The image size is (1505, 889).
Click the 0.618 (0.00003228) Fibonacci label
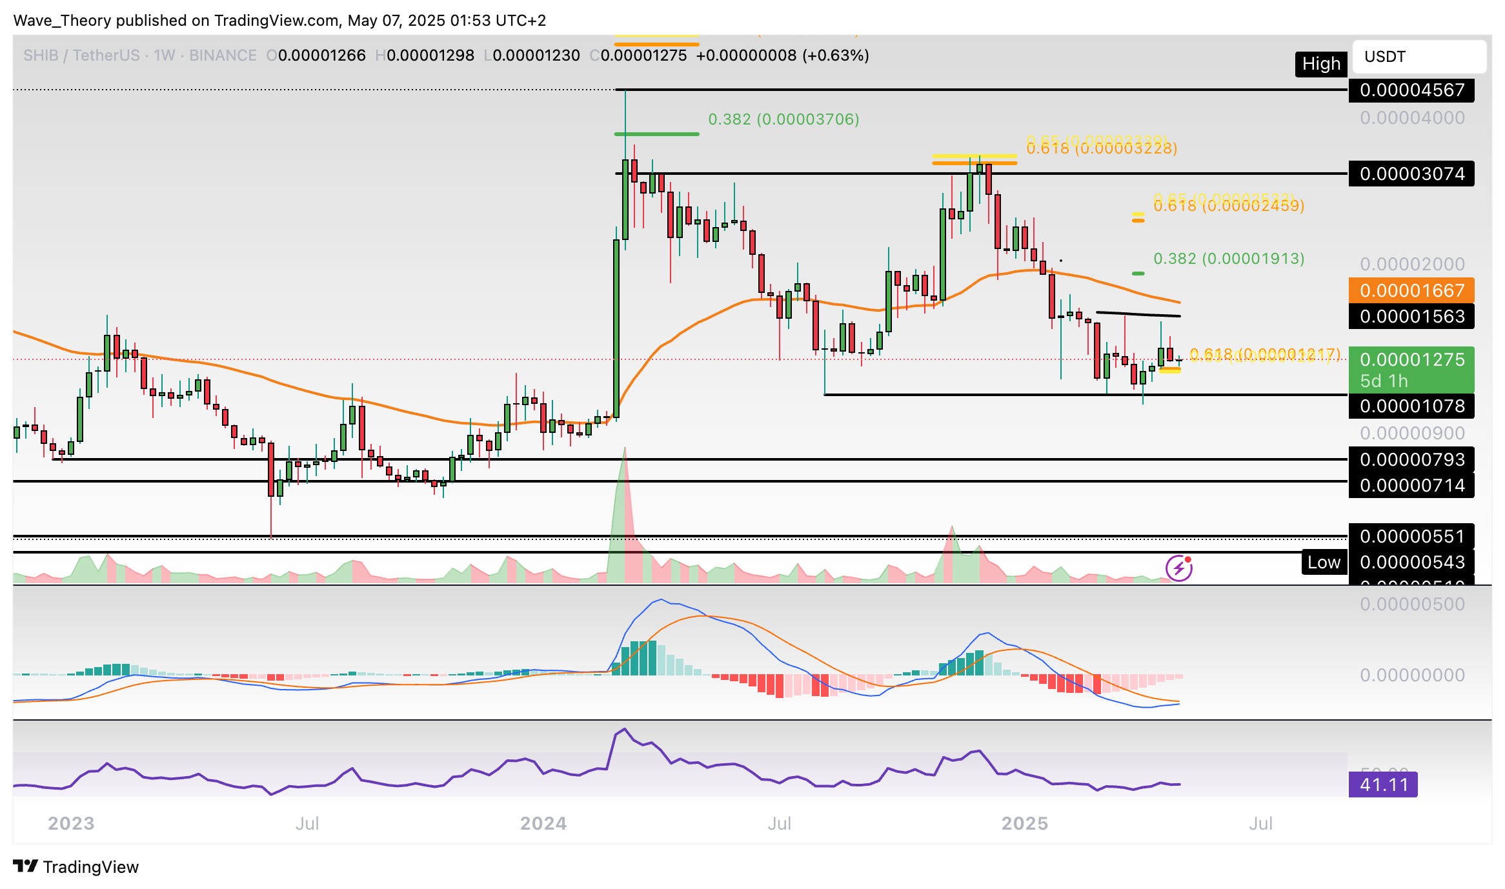coord(1101,148)
